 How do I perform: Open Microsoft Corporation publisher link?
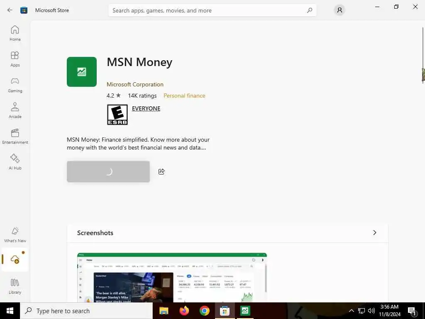(135, 84)
